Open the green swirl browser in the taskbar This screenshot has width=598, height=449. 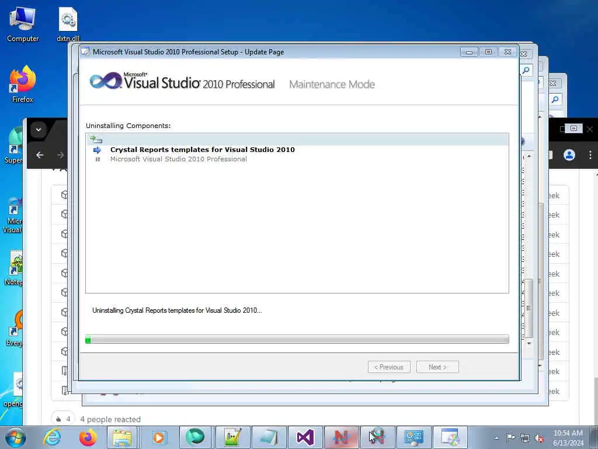point(195,437)
